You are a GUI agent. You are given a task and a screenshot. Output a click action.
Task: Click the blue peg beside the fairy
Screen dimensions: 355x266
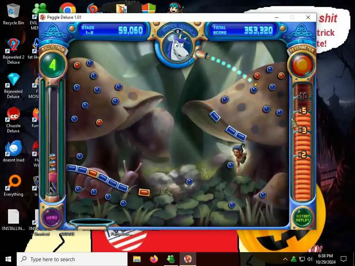point(231,165)
